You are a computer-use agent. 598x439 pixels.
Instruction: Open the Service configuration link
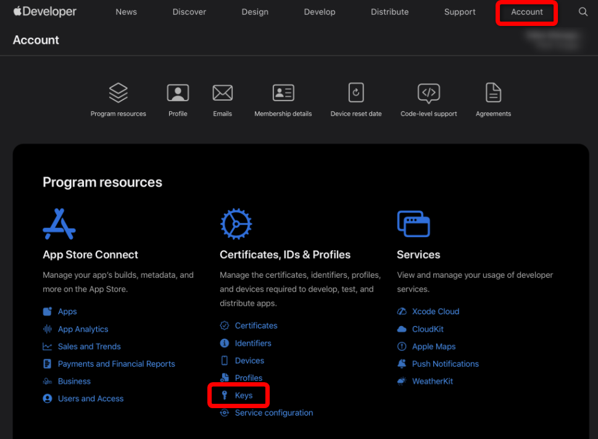274,412
